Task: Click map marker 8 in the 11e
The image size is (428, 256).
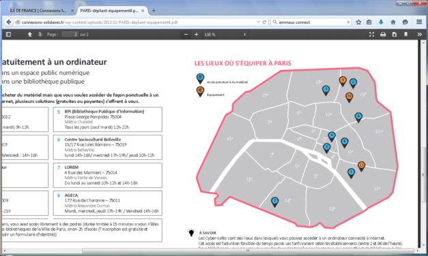Action: click(345, 142)
